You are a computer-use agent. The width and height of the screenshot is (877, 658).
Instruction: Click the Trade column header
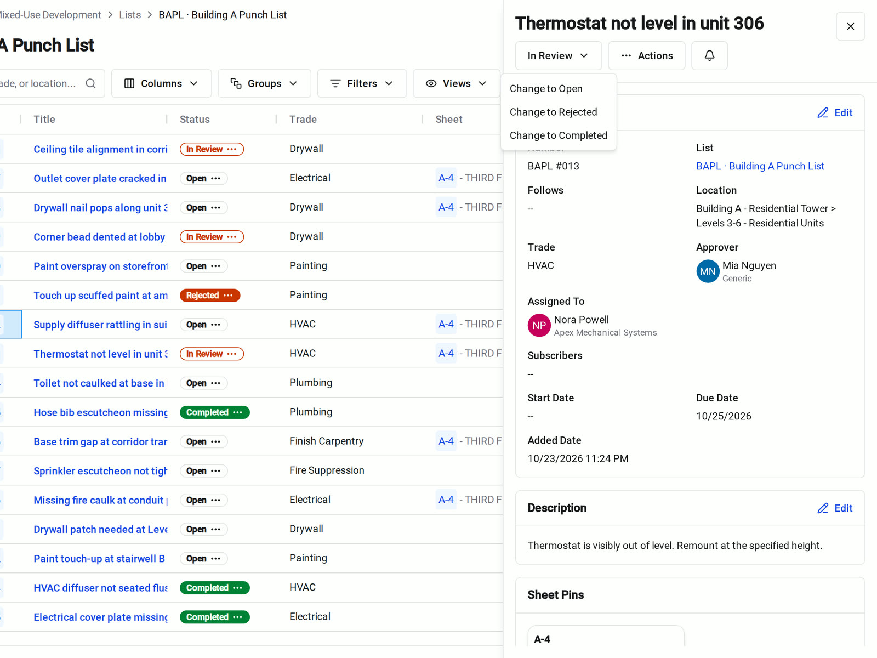tap(303, 120)
